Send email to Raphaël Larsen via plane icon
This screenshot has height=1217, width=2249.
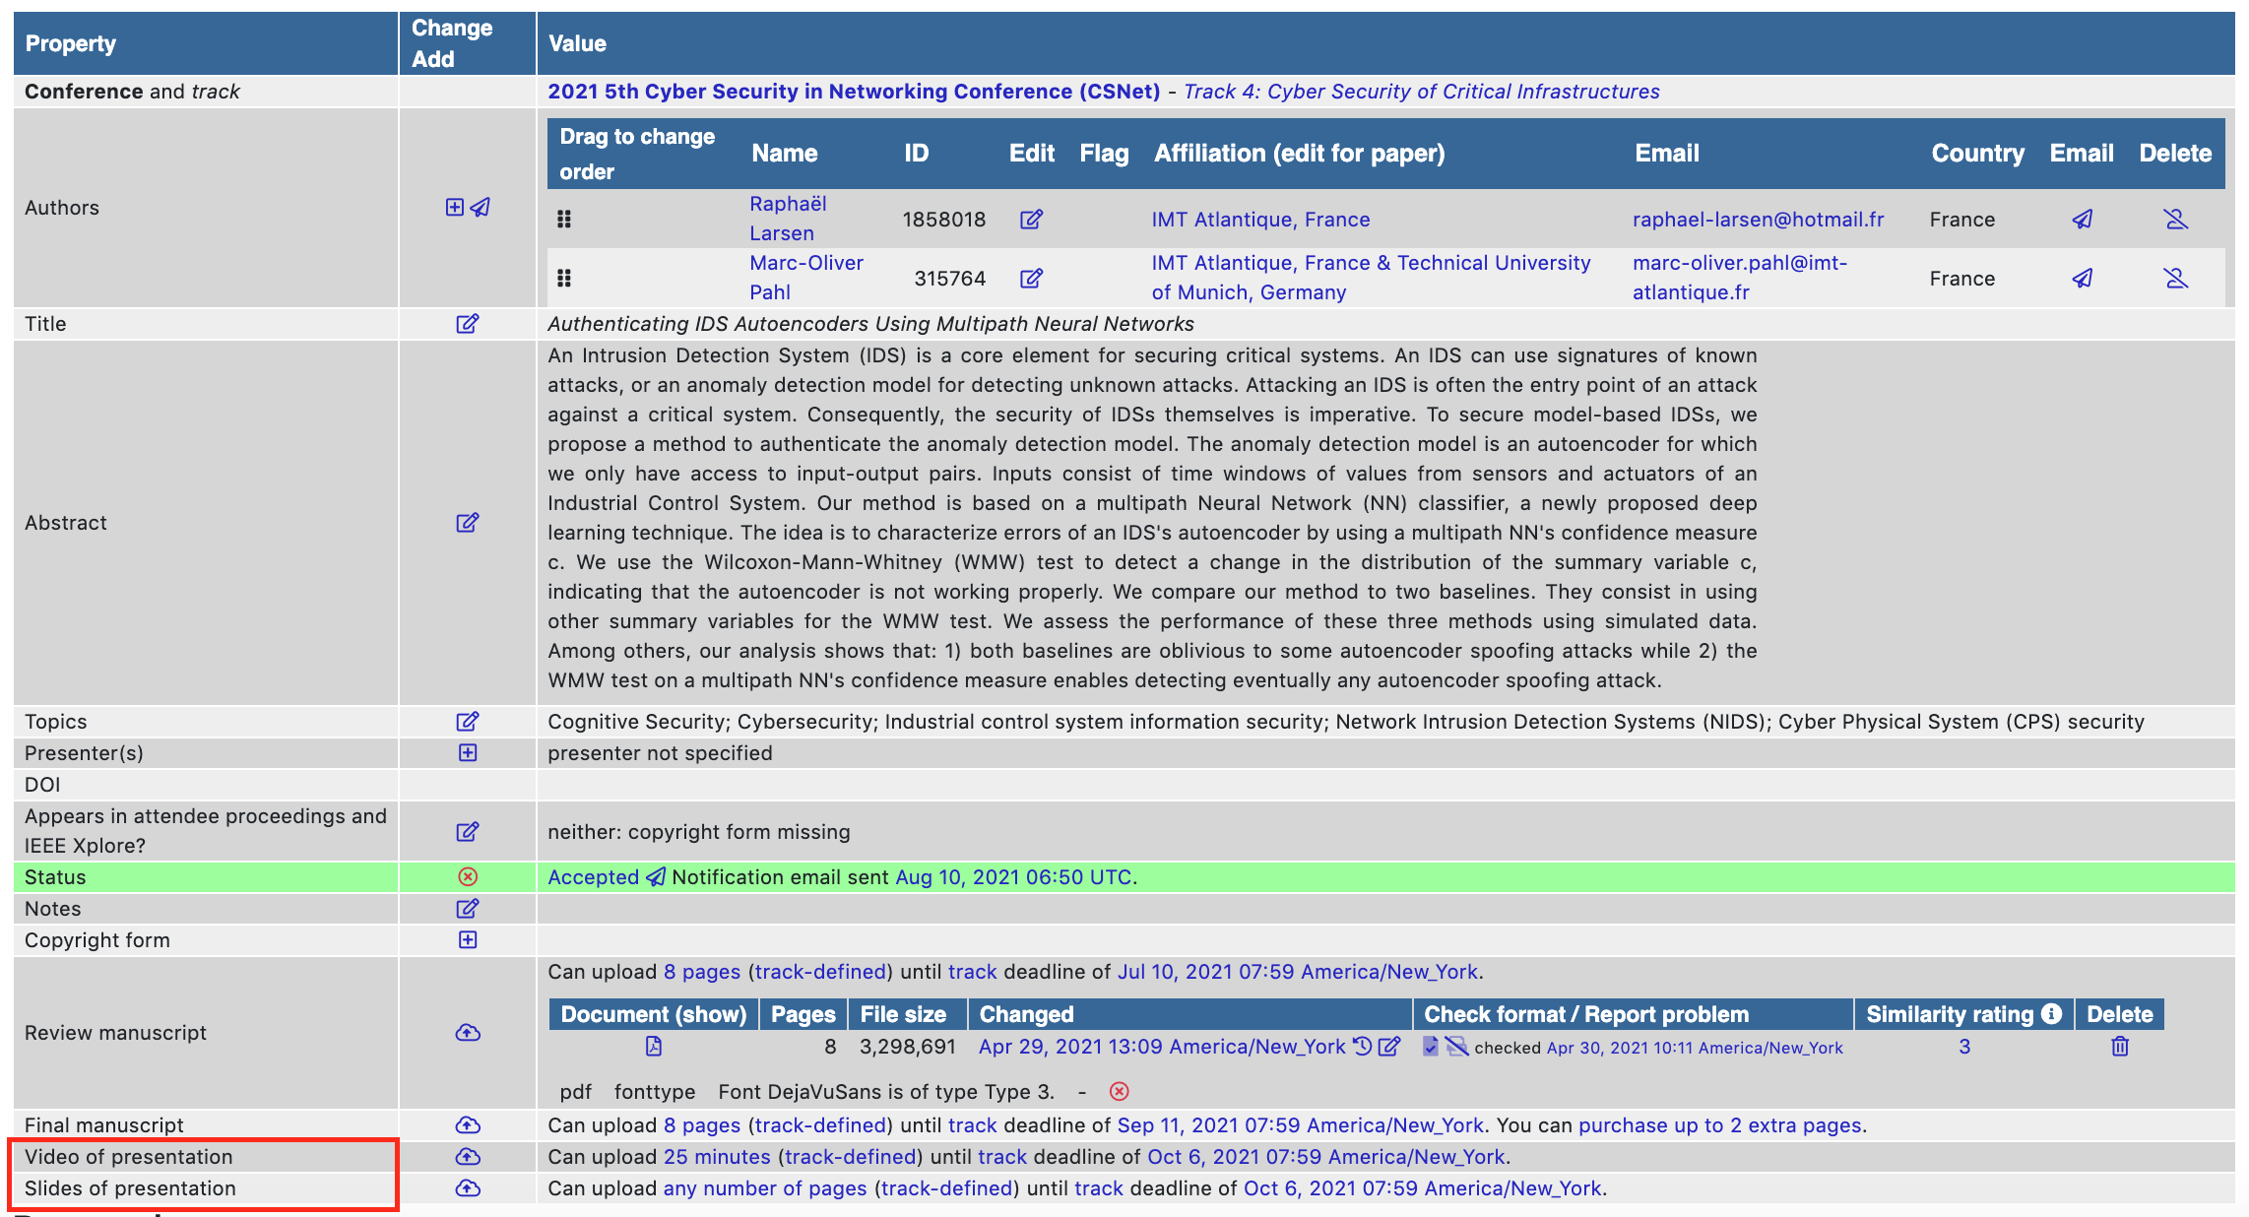coord(2082,219)
